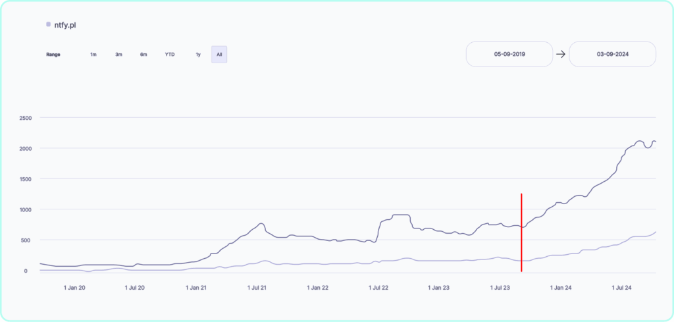The image size is (674, 322).
Task: Click the 1 Jul 22 axis label
Action: click(378, 288)
